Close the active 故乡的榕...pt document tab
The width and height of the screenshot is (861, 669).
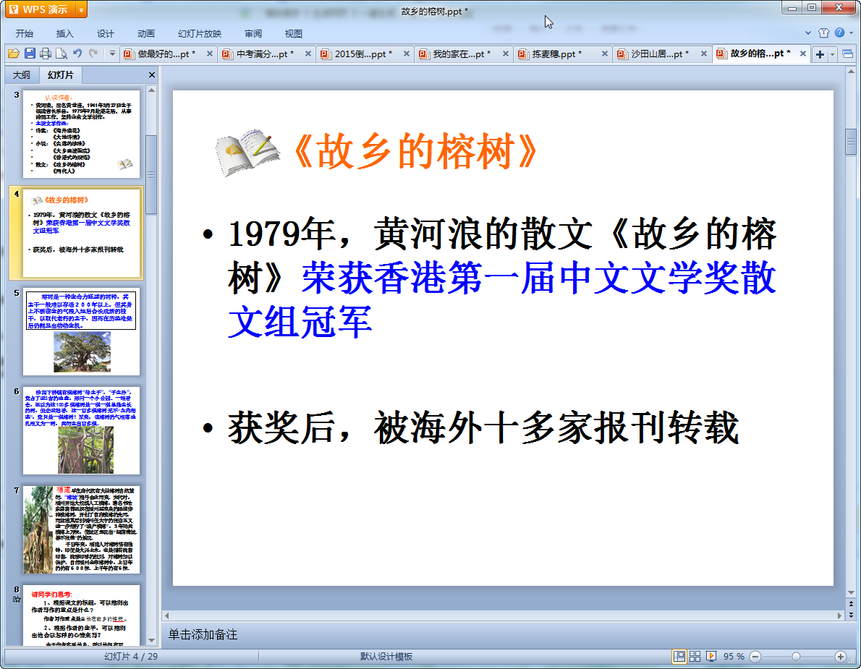(x=803, y=54)
